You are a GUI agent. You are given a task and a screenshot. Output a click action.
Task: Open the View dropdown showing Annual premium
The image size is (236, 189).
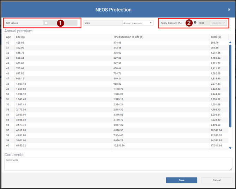(x=137, y=23)
